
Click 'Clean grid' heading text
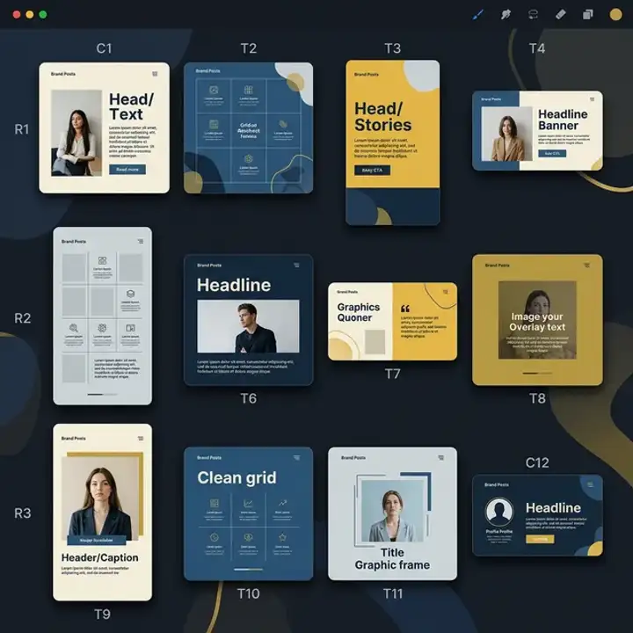[237, 478]
